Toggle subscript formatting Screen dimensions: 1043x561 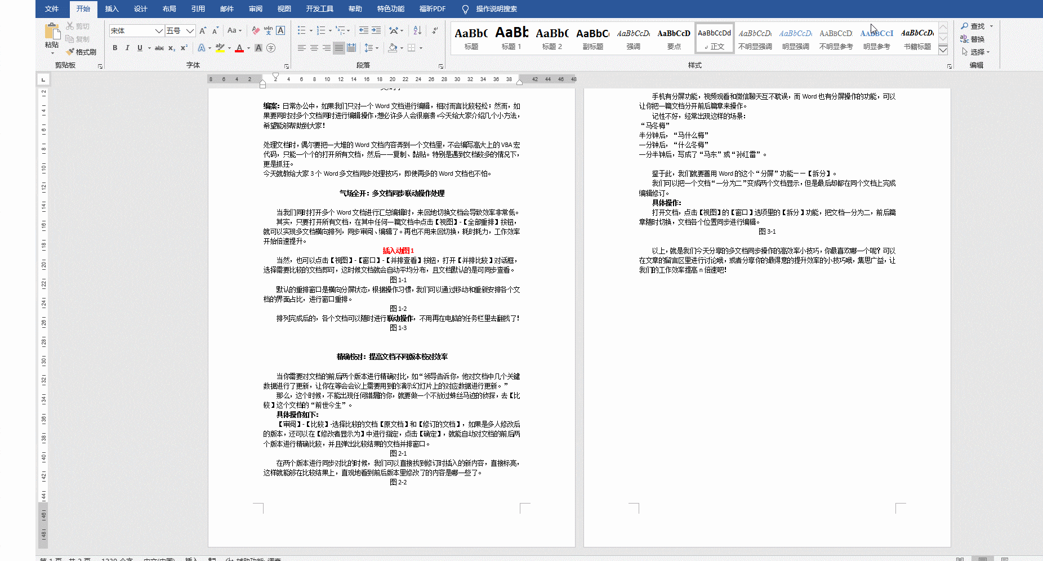(x=172, y=48)
